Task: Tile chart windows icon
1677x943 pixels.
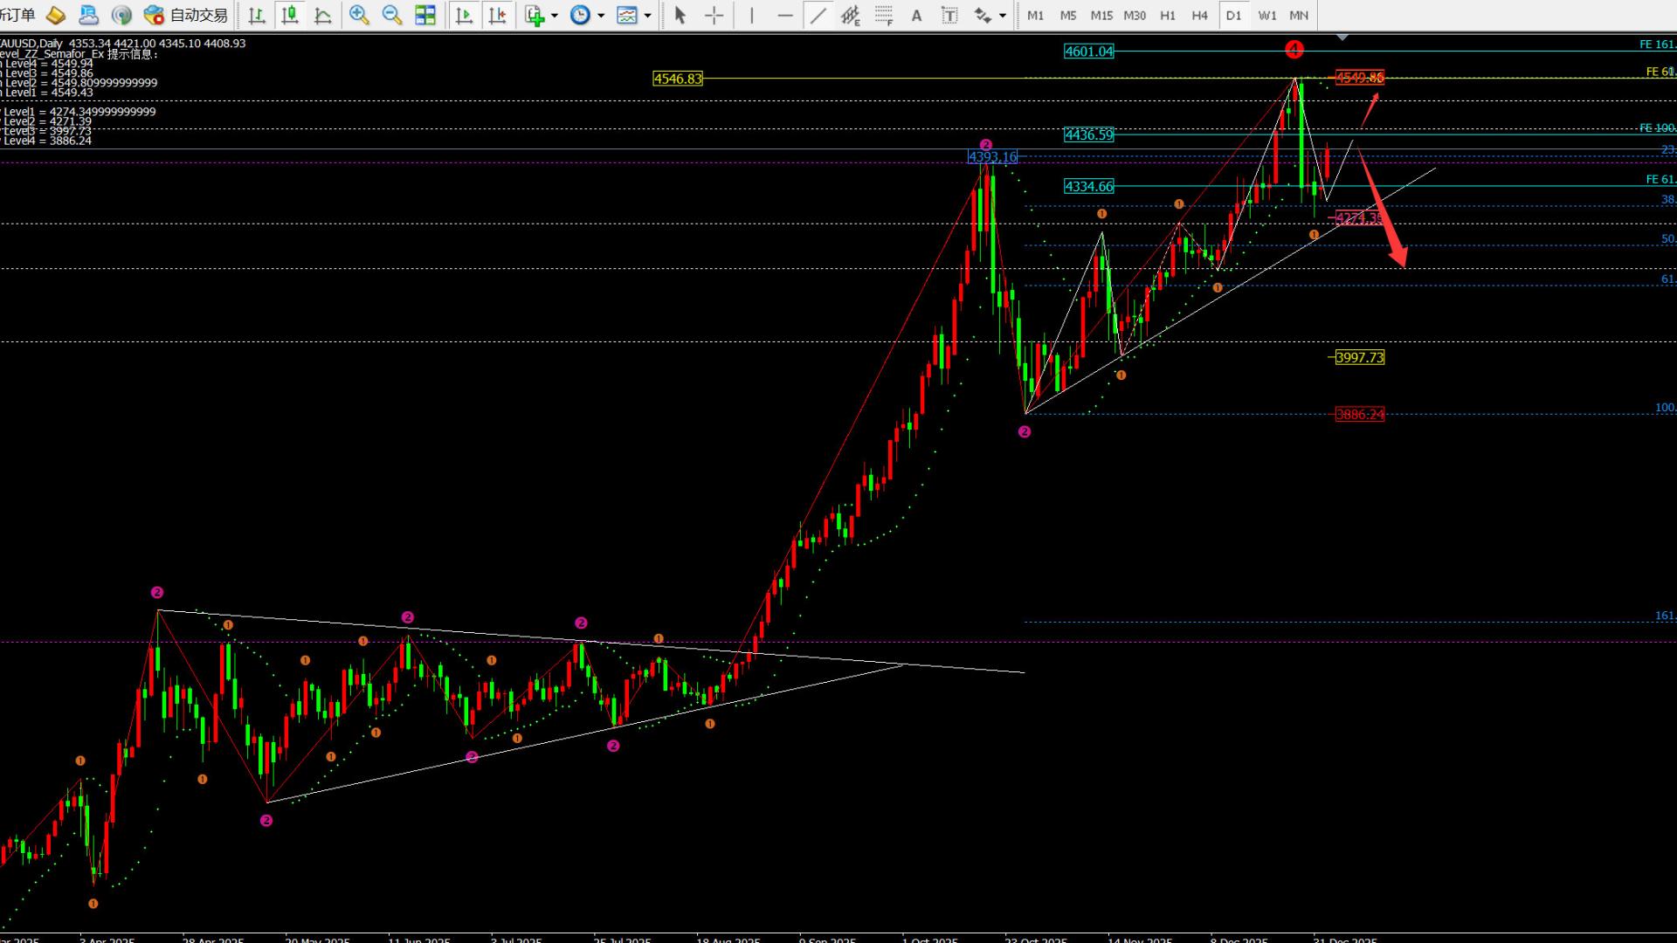Action: pyautogui.click(x=425, y=15)
